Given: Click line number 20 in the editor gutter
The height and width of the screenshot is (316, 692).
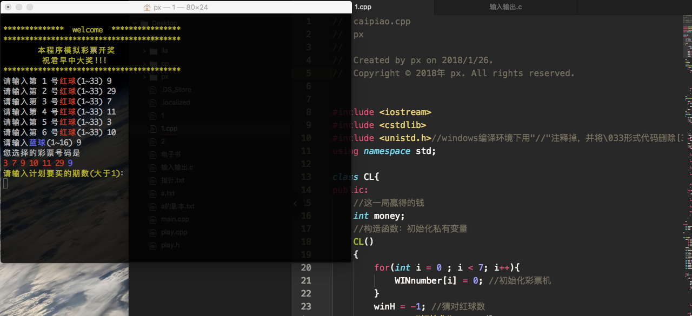Looking at the screenshot, I should [306, 268].
